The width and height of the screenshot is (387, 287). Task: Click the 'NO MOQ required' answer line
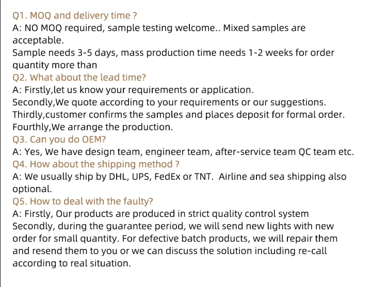159,28
